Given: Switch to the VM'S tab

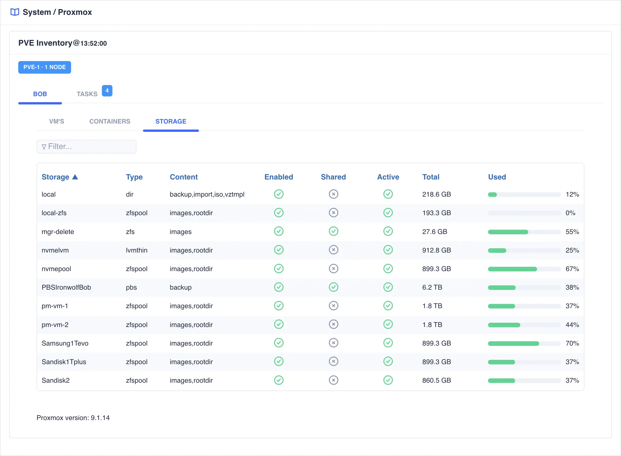Looking at the screenshot, I should pyautogui.click(x=57, y=121).
